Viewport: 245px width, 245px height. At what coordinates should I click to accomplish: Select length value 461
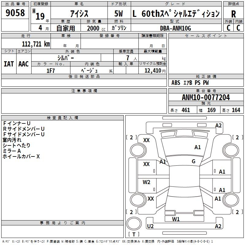(186, 110)
